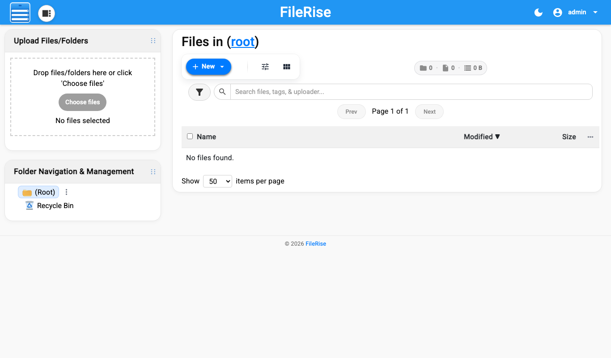This screenshot has height=358, width=611.
Task: Open the New dropdown button
Action: 208,67
